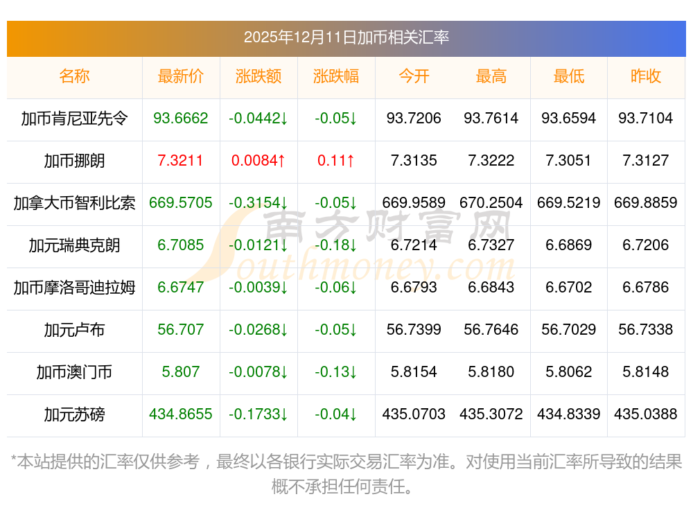Select the 昨收 column header
The width and height of the screenshot is (693, 508).
pos(646,76)
